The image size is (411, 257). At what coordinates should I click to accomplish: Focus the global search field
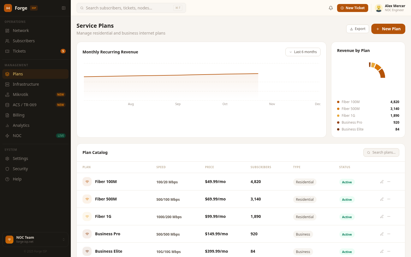click(131, 8)
